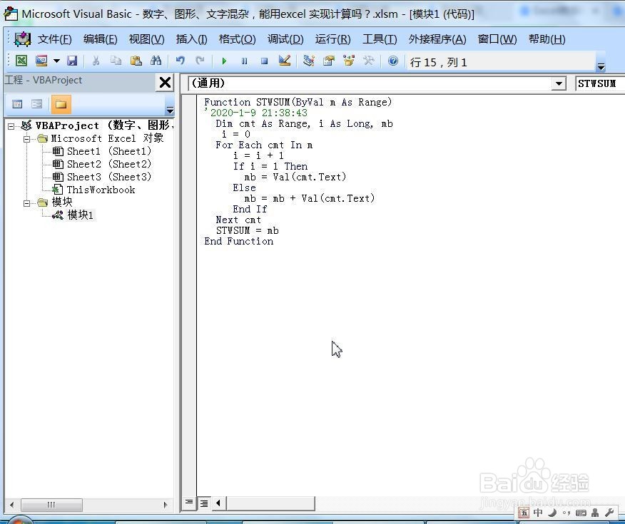The image size is (625, 524).
Task: Click project pane scroll right arrow
Action: (166, 505)
